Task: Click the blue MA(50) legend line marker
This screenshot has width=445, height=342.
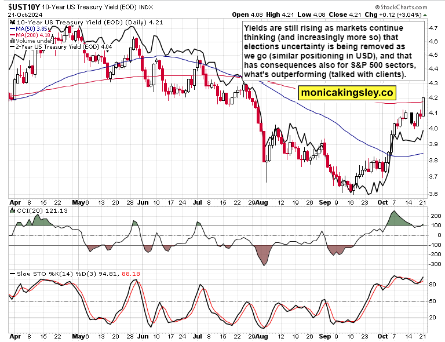Action: (x=13, y=30)
